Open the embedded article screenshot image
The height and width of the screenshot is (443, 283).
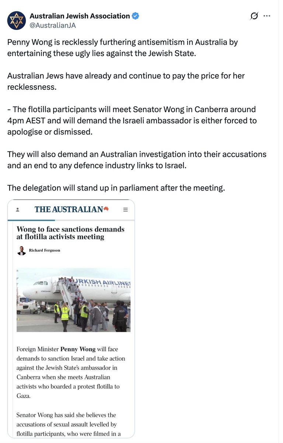click(x=71, y=319)
